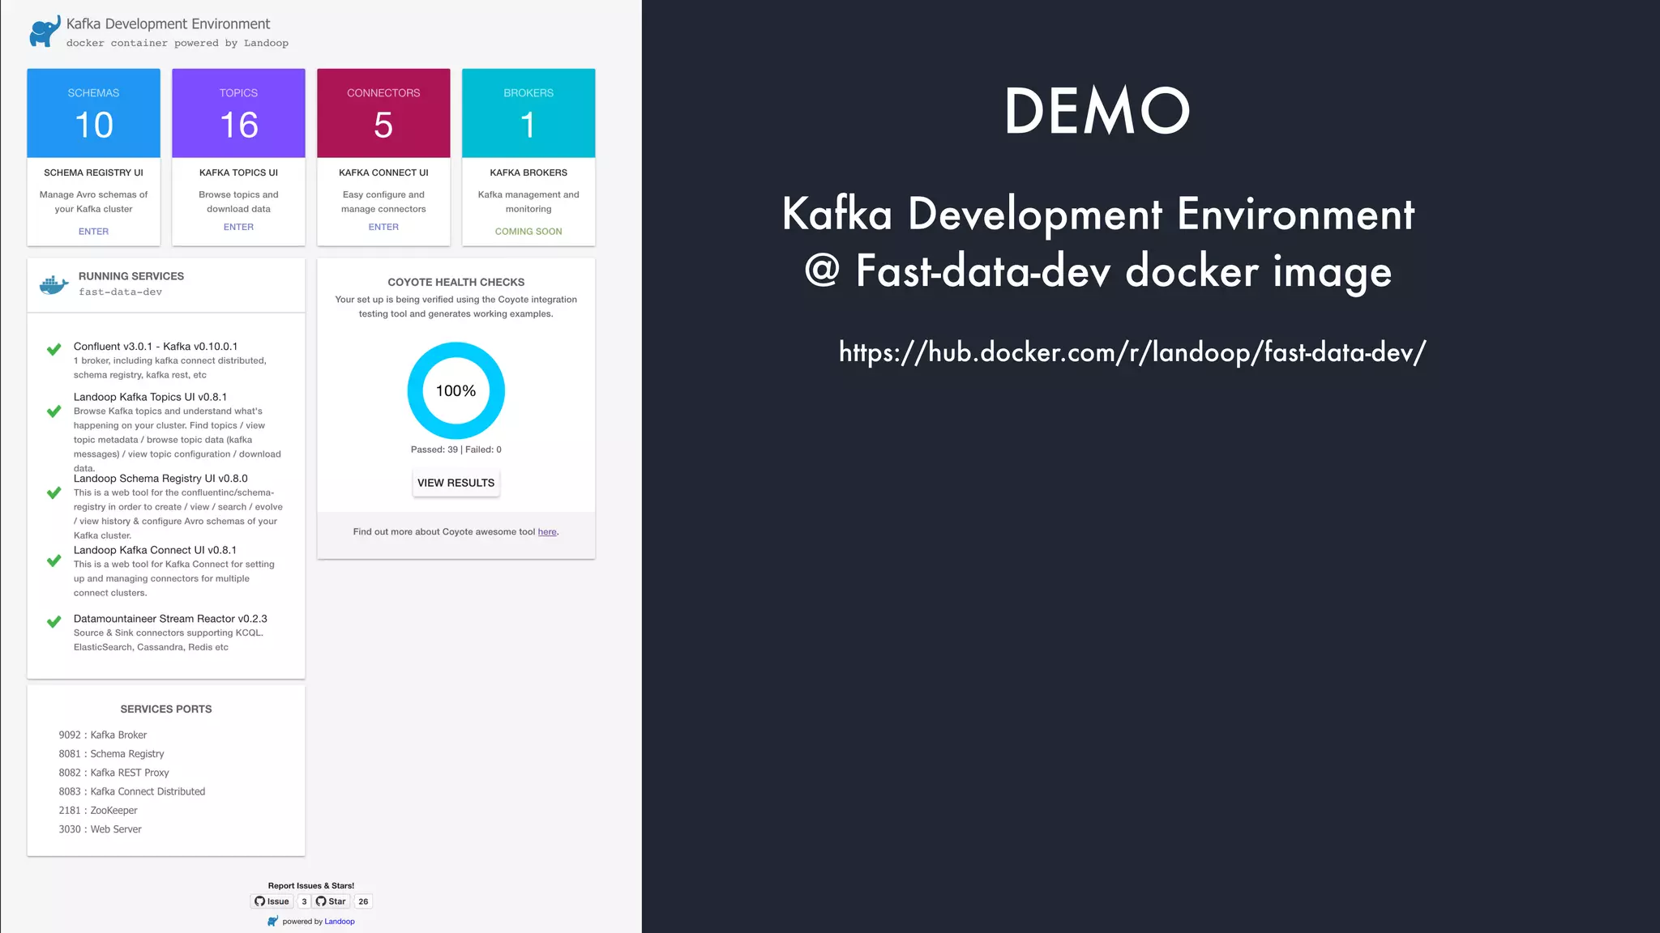Open the Landoop link in footer
Screen dimensions: 1660x933
[x=340, y=922]
